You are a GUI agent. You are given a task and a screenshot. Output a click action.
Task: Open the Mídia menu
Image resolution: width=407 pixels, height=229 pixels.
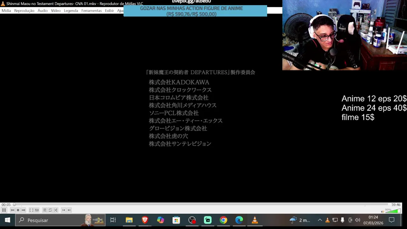pos(6,10)
